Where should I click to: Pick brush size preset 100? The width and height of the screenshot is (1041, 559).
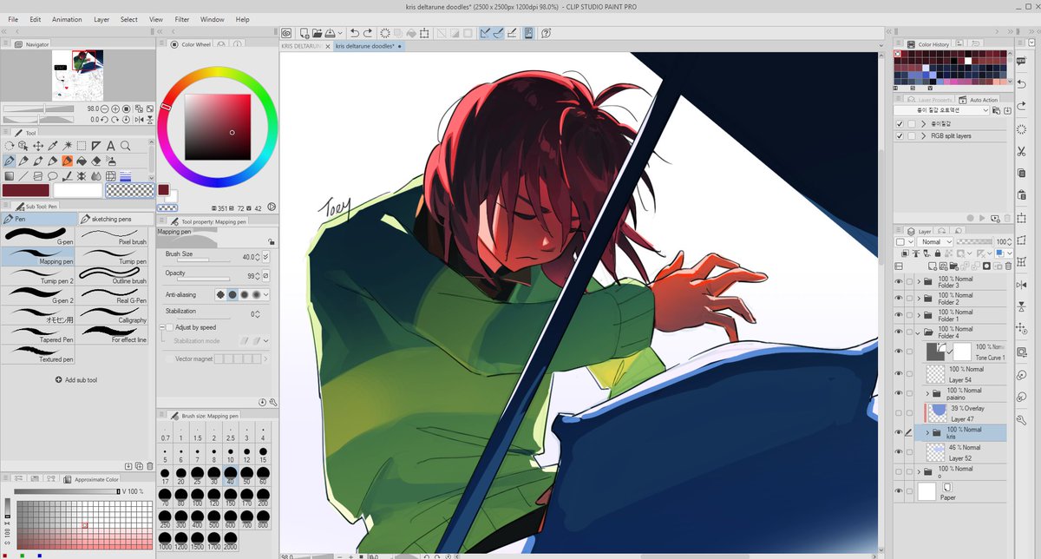(x=197, y=496)
